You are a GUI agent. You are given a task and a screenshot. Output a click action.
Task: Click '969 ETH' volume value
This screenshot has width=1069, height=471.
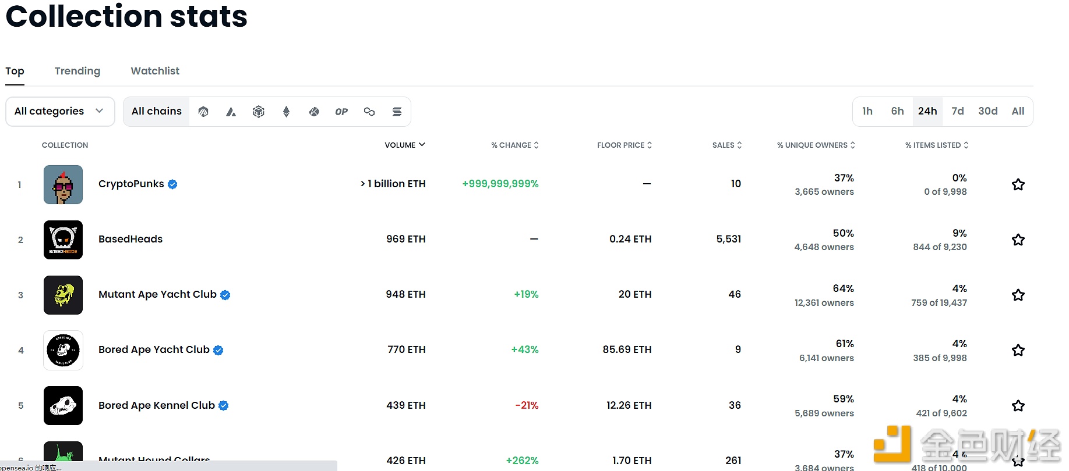point(406,239)
